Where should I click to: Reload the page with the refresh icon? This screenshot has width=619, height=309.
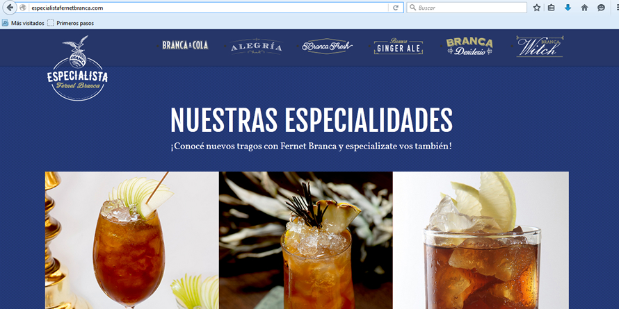click(396, 8)
